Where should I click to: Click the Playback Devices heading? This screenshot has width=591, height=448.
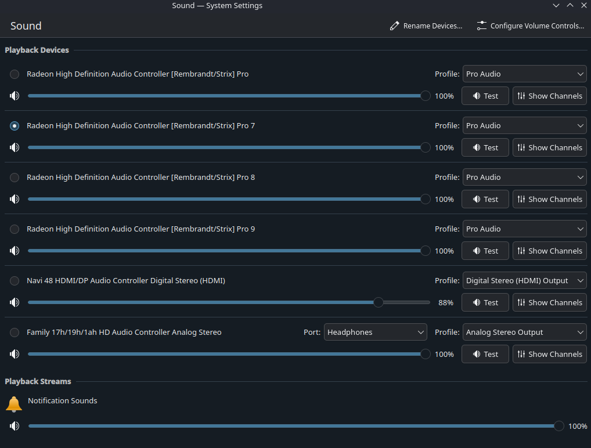(x=37, y=50)
